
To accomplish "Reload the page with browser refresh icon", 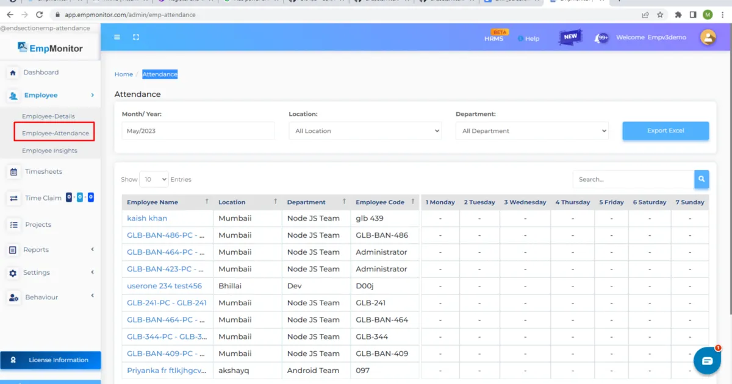I will click(x=40, y=15).
